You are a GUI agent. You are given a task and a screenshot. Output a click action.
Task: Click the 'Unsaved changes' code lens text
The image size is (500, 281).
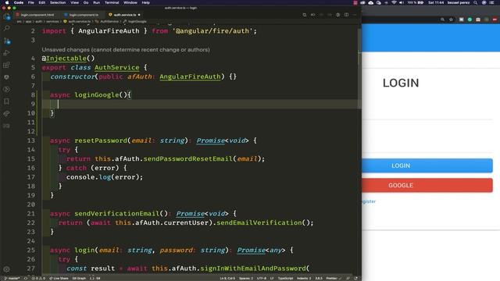tap(126, 50)
